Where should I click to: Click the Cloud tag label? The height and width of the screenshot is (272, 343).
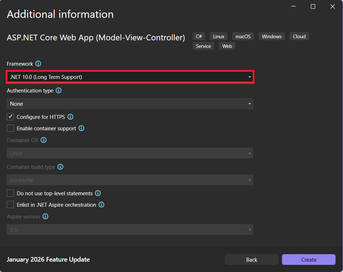pyautogui.click(x=299, y=36)
